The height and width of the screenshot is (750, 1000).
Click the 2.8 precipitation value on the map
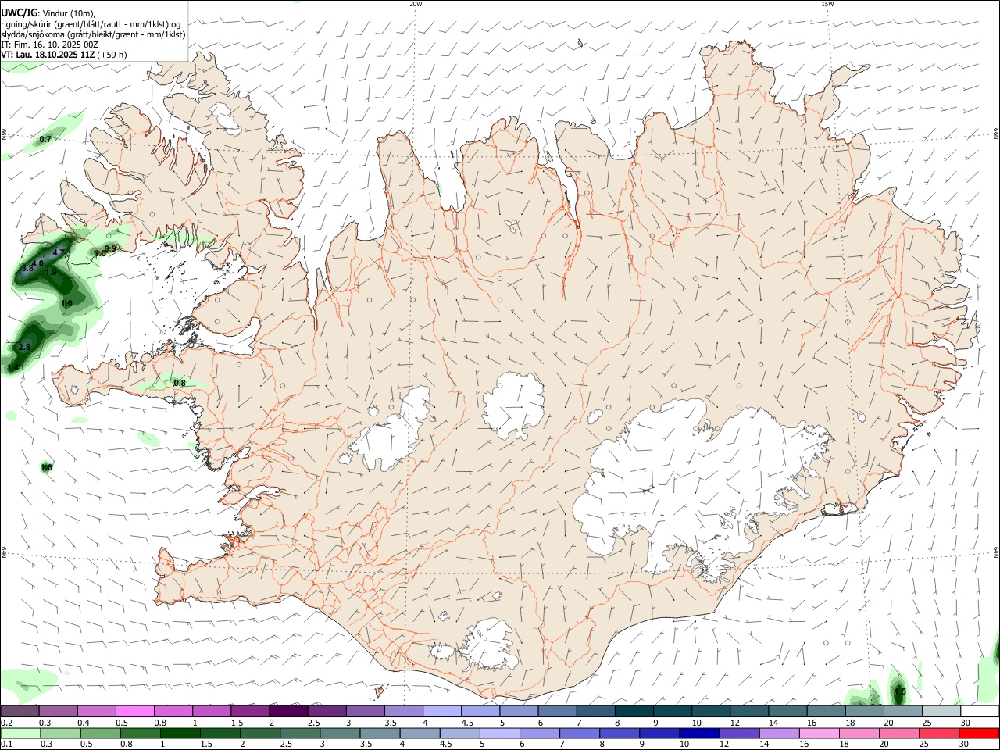(x=24, y=347)
